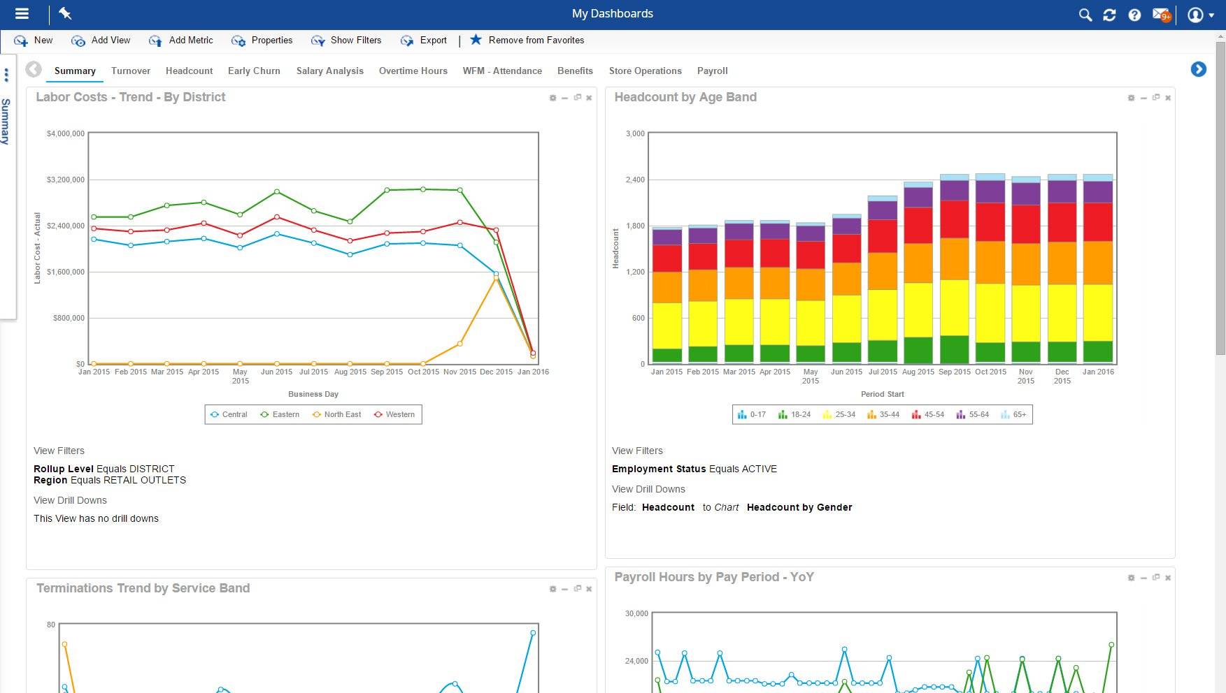Click the Remove from Favorites star
1226x693 pixels.
coord(476,40)
